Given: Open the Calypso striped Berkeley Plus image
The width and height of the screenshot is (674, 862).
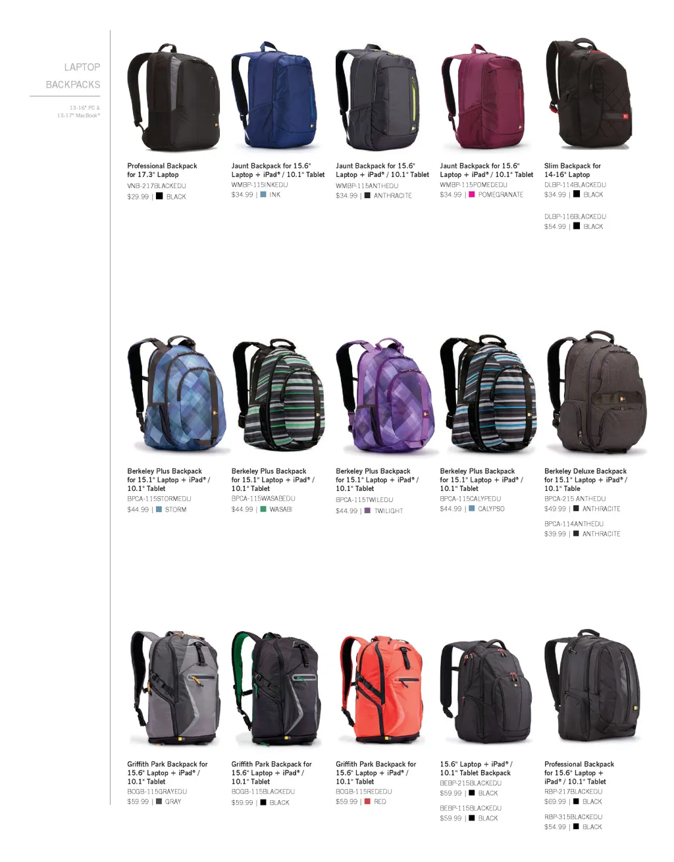Looking at the screenshot, I should click(487, 394).
